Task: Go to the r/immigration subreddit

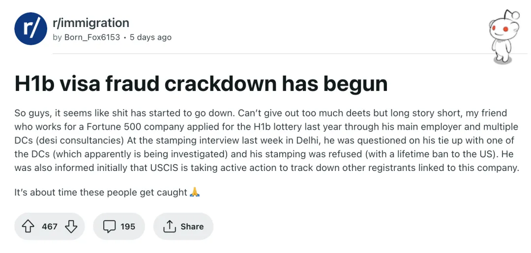Action: click(90, 23)
